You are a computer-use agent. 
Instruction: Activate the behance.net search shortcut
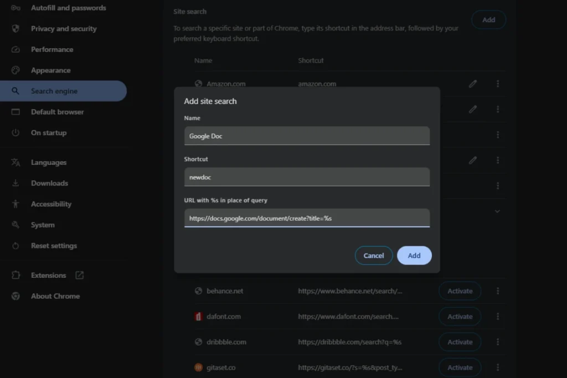(460, 291)
